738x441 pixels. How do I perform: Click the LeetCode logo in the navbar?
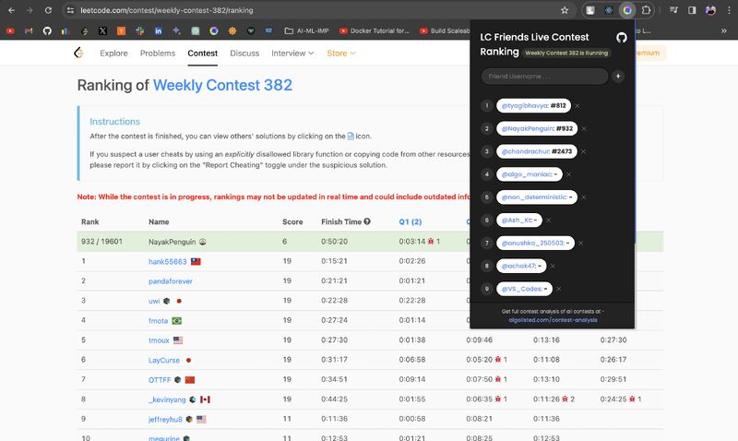point(78,53)
